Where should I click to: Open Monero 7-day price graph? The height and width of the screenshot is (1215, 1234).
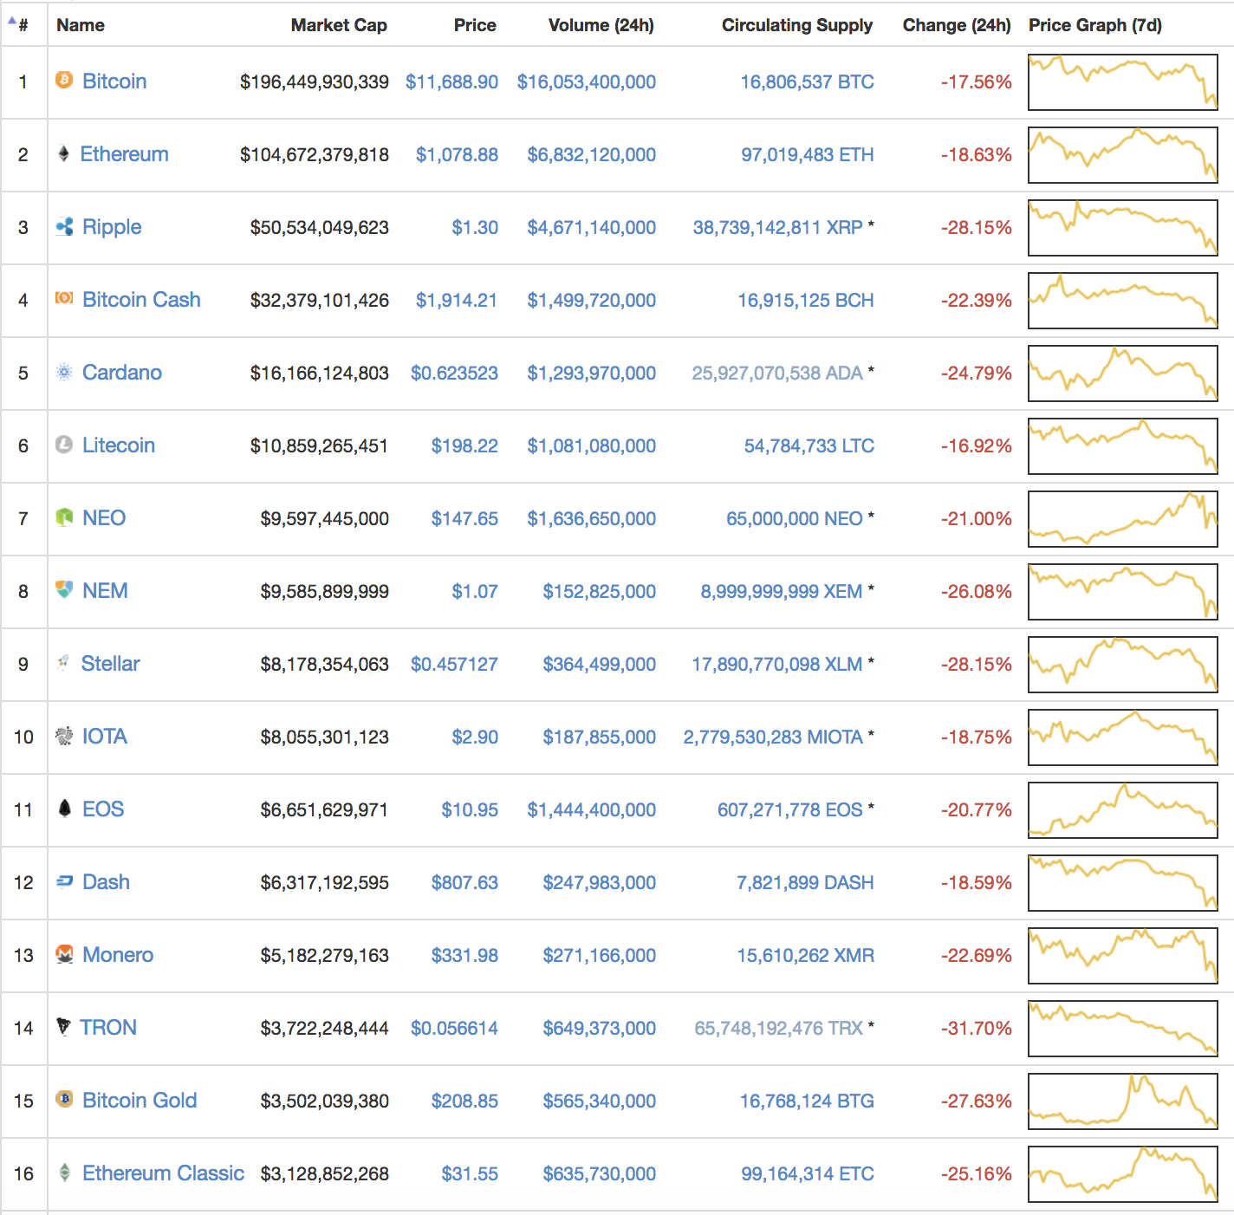click(x=1123, y=956)
